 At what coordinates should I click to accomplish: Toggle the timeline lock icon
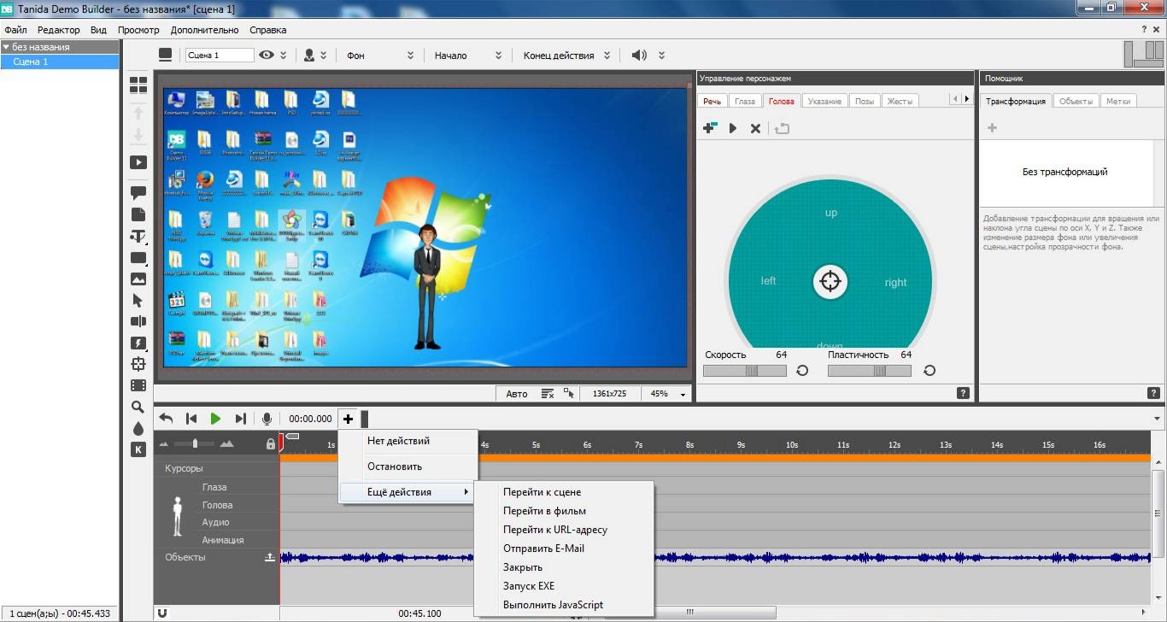[x=271, y=443]
